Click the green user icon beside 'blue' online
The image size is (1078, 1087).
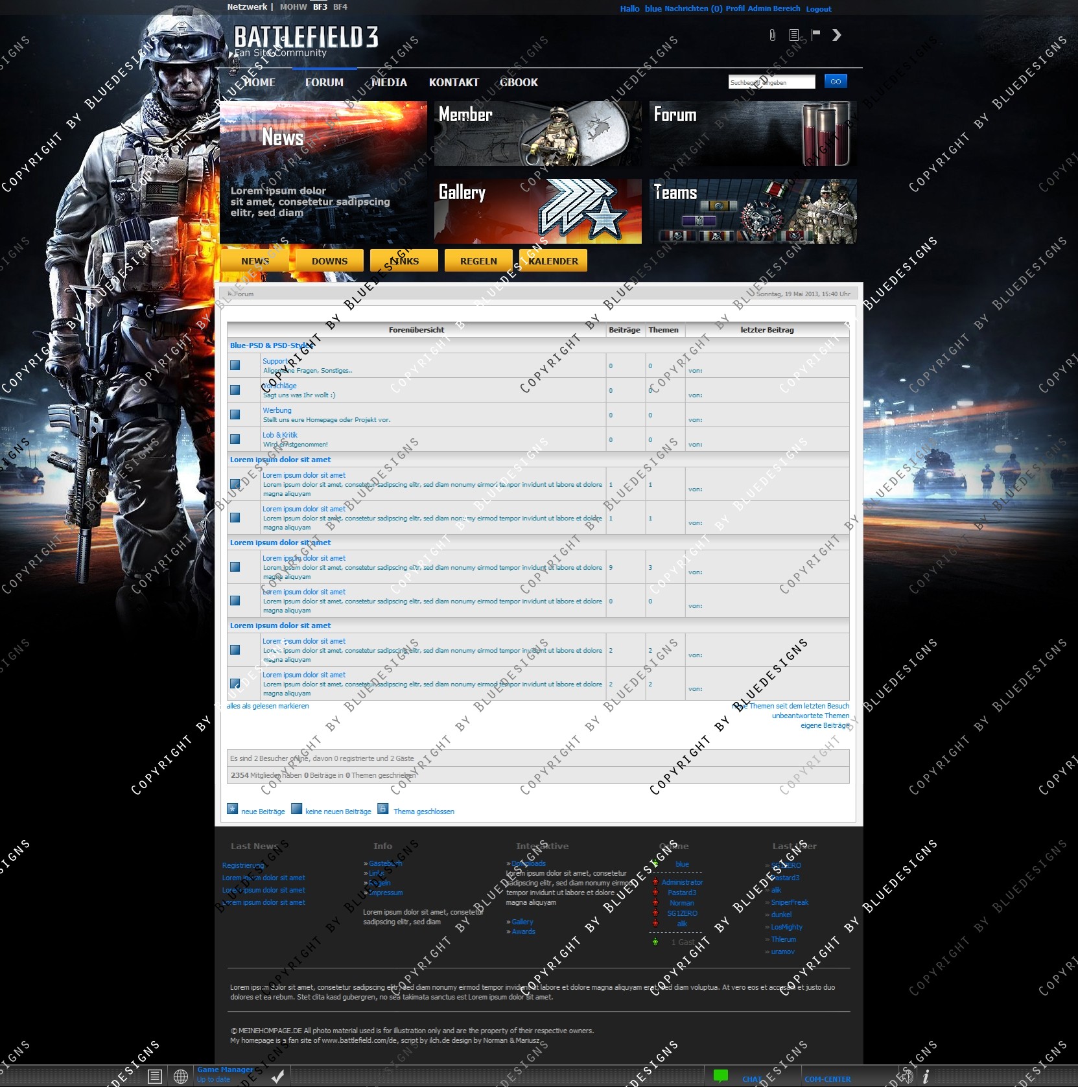(655, 863)
